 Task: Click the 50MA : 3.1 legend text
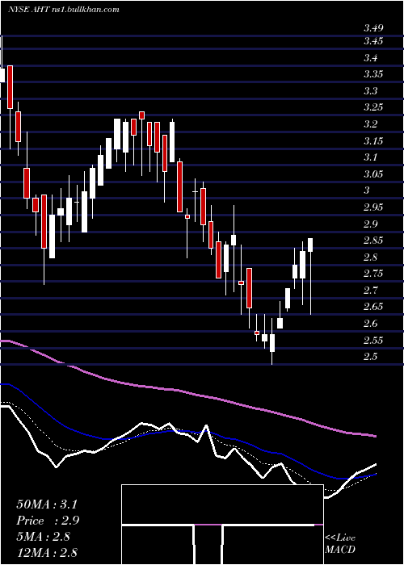pyautogui.click(x=47, y=504)
